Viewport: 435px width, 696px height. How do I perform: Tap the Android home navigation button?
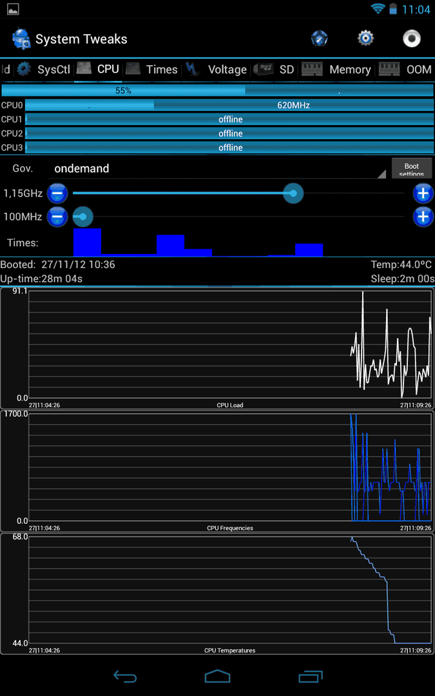click(x=217, y=676)
